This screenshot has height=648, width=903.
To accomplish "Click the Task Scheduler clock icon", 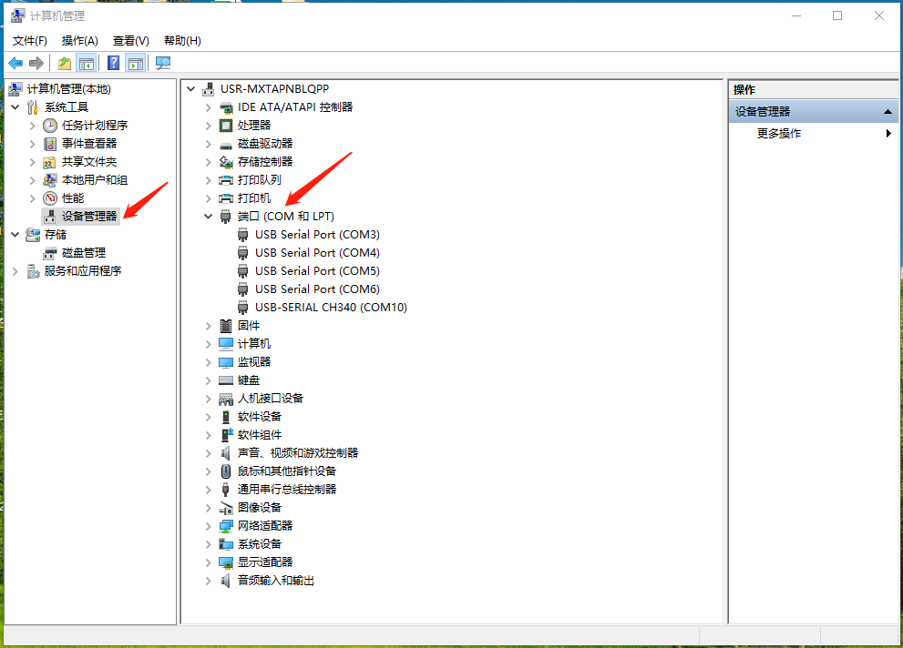I will pos(50,126).
